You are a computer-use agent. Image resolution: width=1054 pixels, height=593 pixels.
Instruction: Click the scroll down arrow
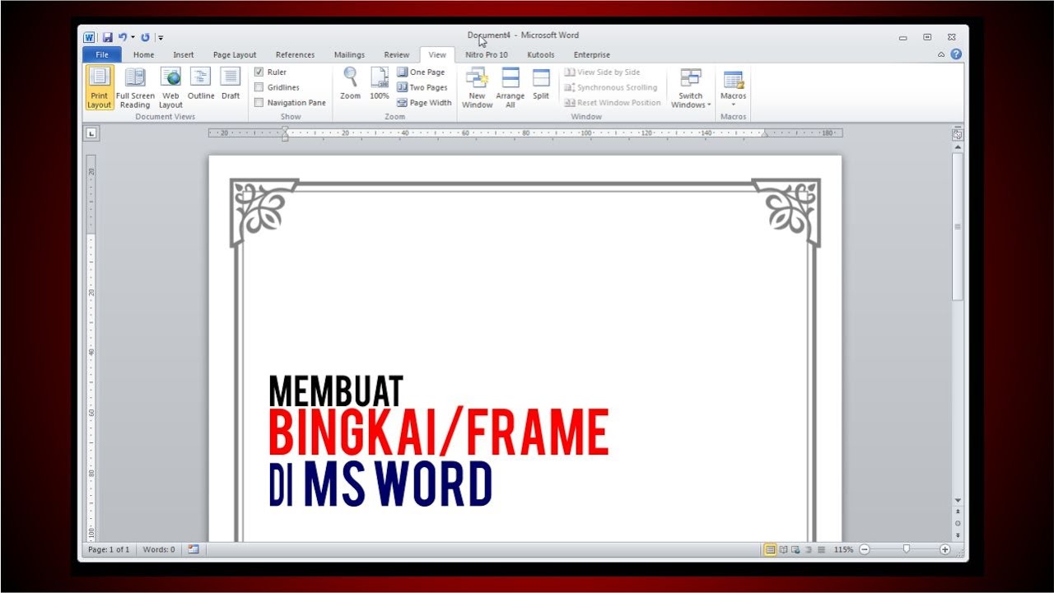point(958,500)
